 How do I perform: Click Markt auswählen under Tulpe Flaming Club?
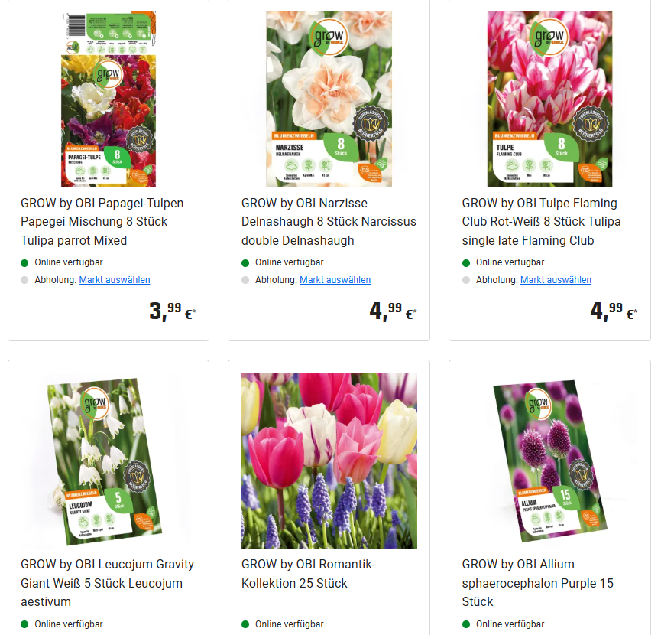[x=556, y=280]
